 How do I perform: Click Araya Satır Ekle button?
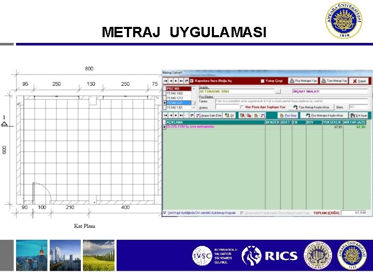[x=208, y=115]
